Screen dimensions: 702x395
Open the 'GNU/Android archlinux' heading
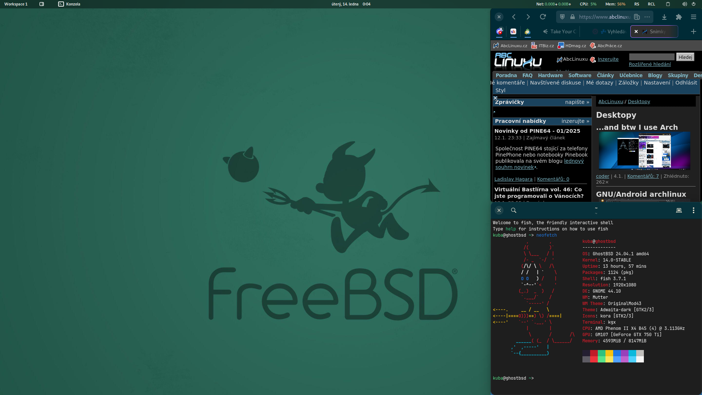[641, 194]
